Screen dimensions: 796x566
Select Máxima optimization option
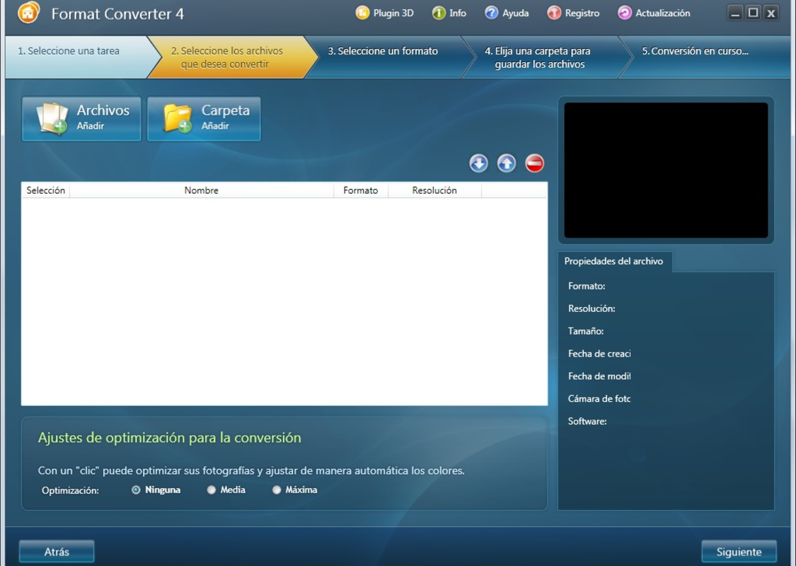point(294,490)
